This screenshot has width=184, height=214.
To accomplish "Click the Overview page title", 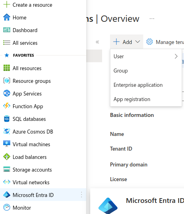I will click(x=120, y=19).
